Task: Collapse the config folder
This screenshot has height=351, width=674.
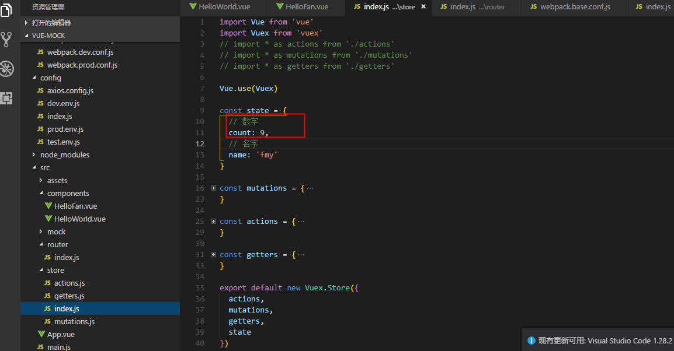Action: coord(34,78)
